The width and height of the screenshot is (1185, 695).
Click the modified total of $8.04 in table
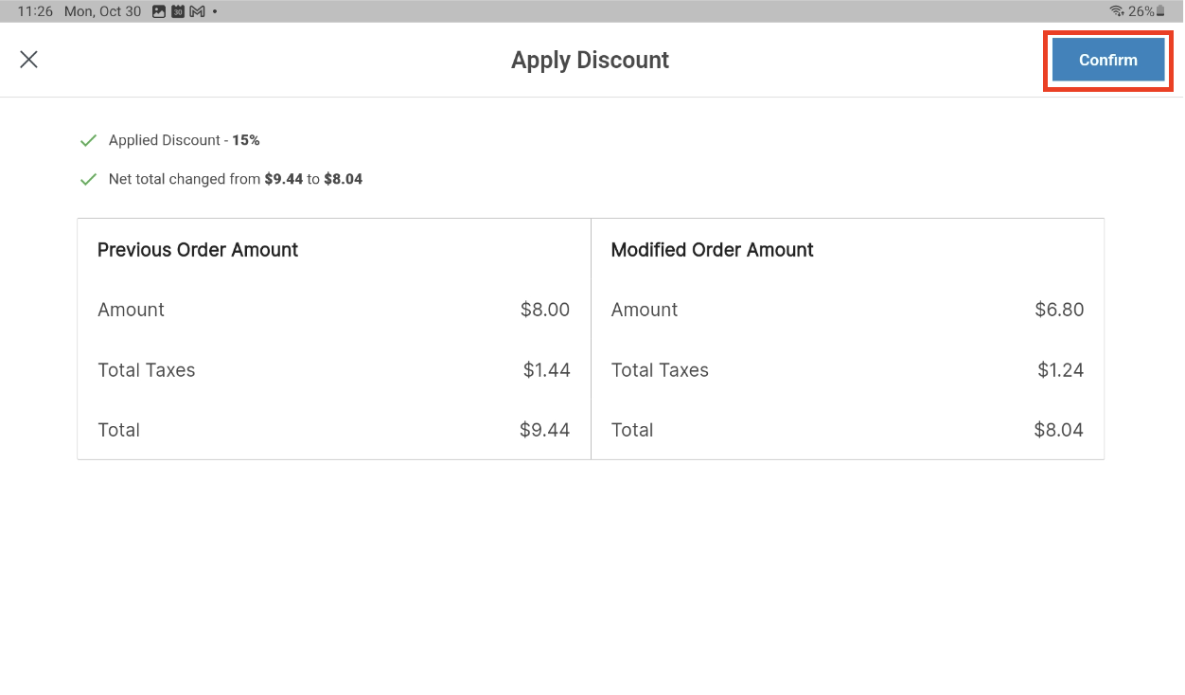click(1058, 430)
